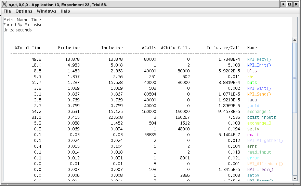Click the Exclusive column header
The width and height of the screenshot is (301, 186).
click(69, 48)
